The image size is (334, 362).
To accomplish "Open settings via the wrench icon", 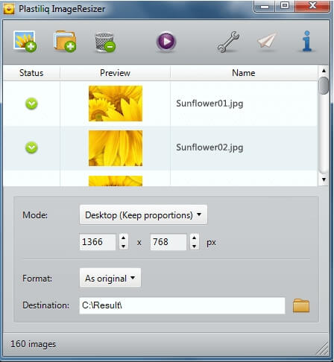I will pos(228,42).
